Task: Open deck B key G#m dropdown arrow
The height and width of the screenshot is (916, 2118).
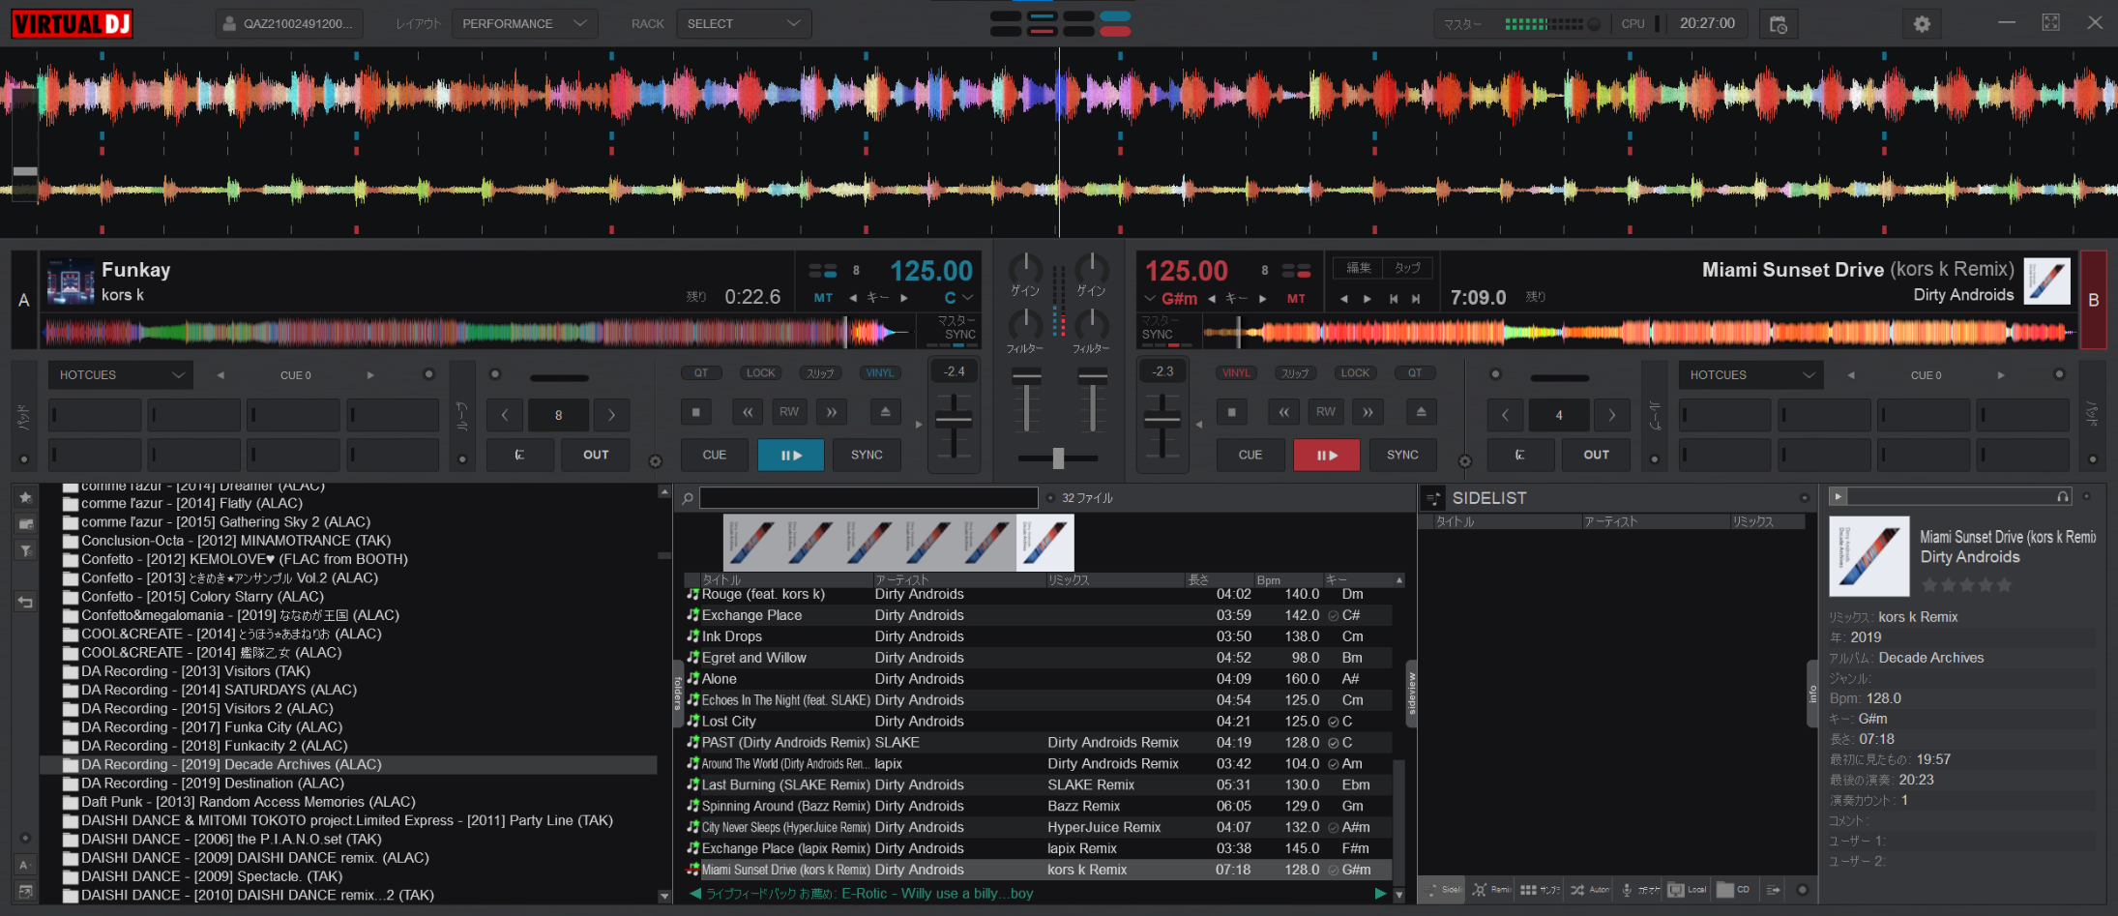Action: [x=1150, y=298]
